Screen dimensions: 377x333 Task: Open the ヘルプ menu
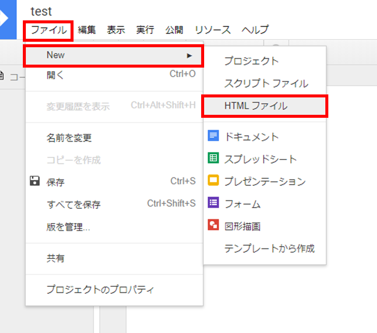255,30
